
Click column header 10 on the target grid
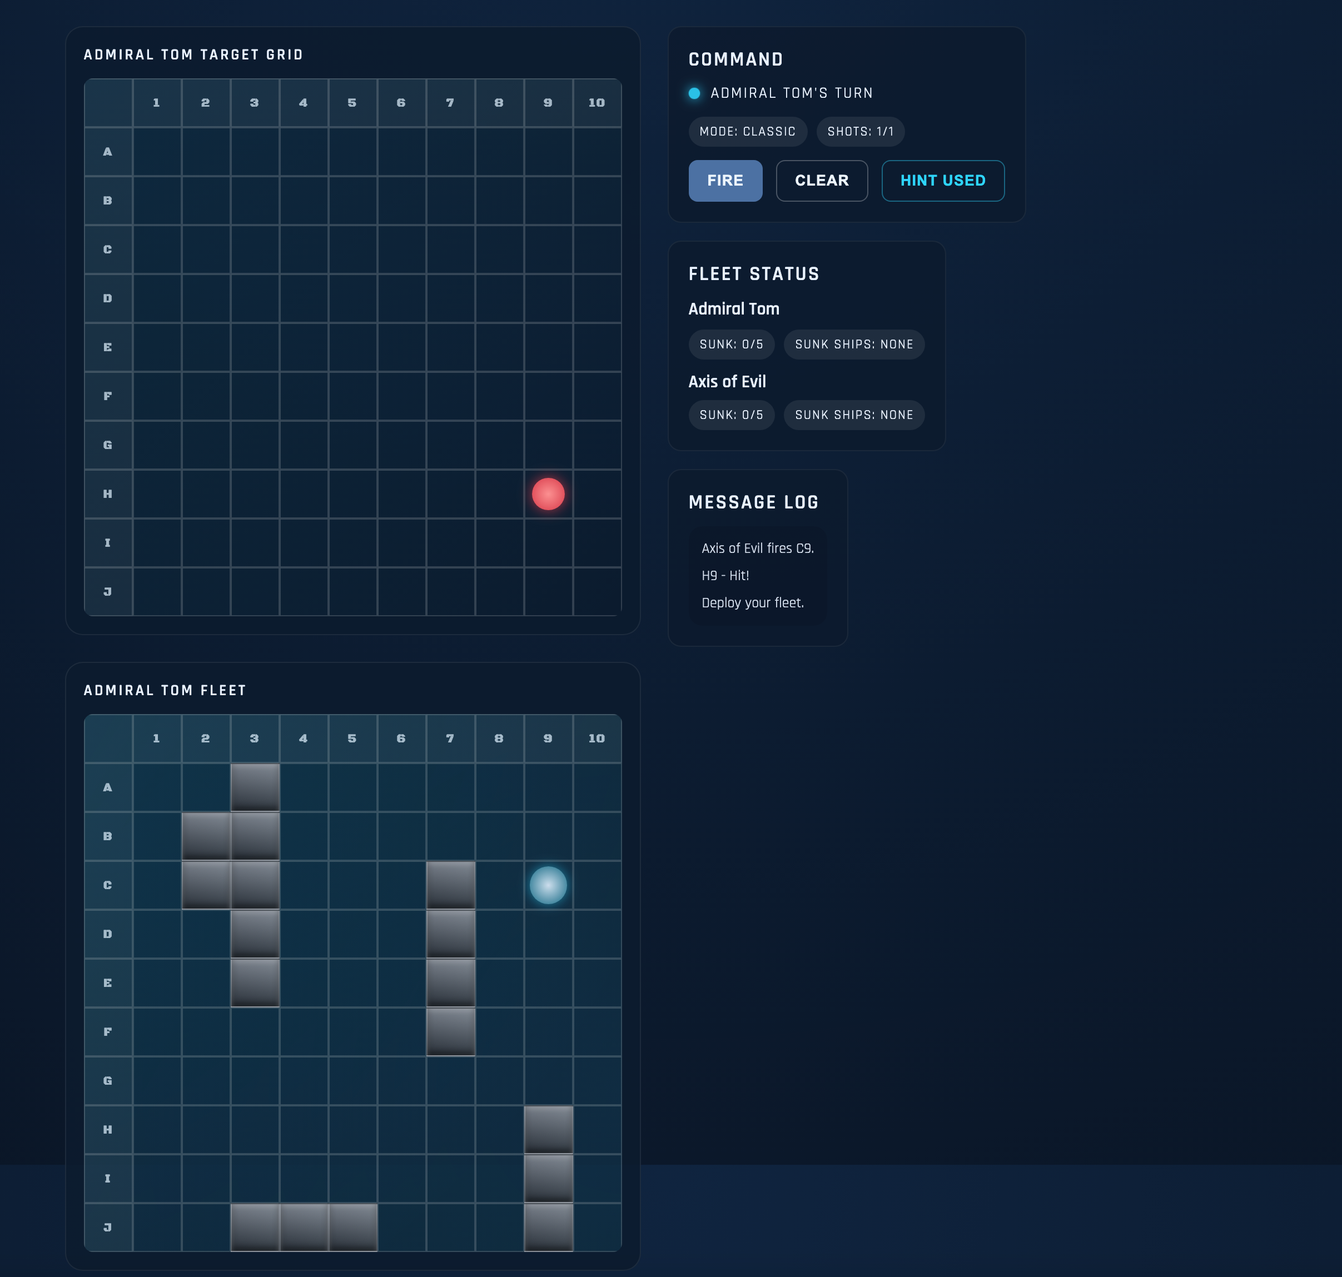pos(597,102)
